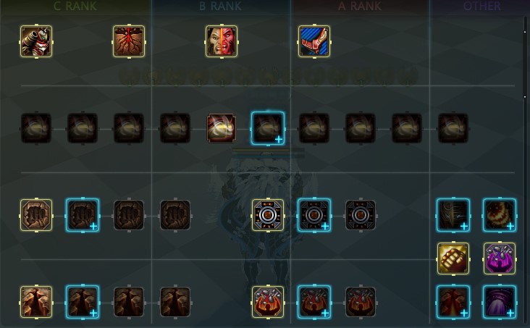Upgrade the blue-highlighted rock fissure node
The image size is (530, 328).
83,302
